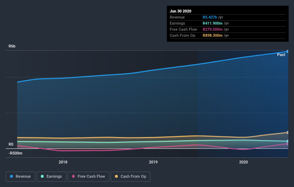This screenshot has height=187, width=294.
Task: Click the R270.500m free cash flow value
Action: tap(212, 29)
